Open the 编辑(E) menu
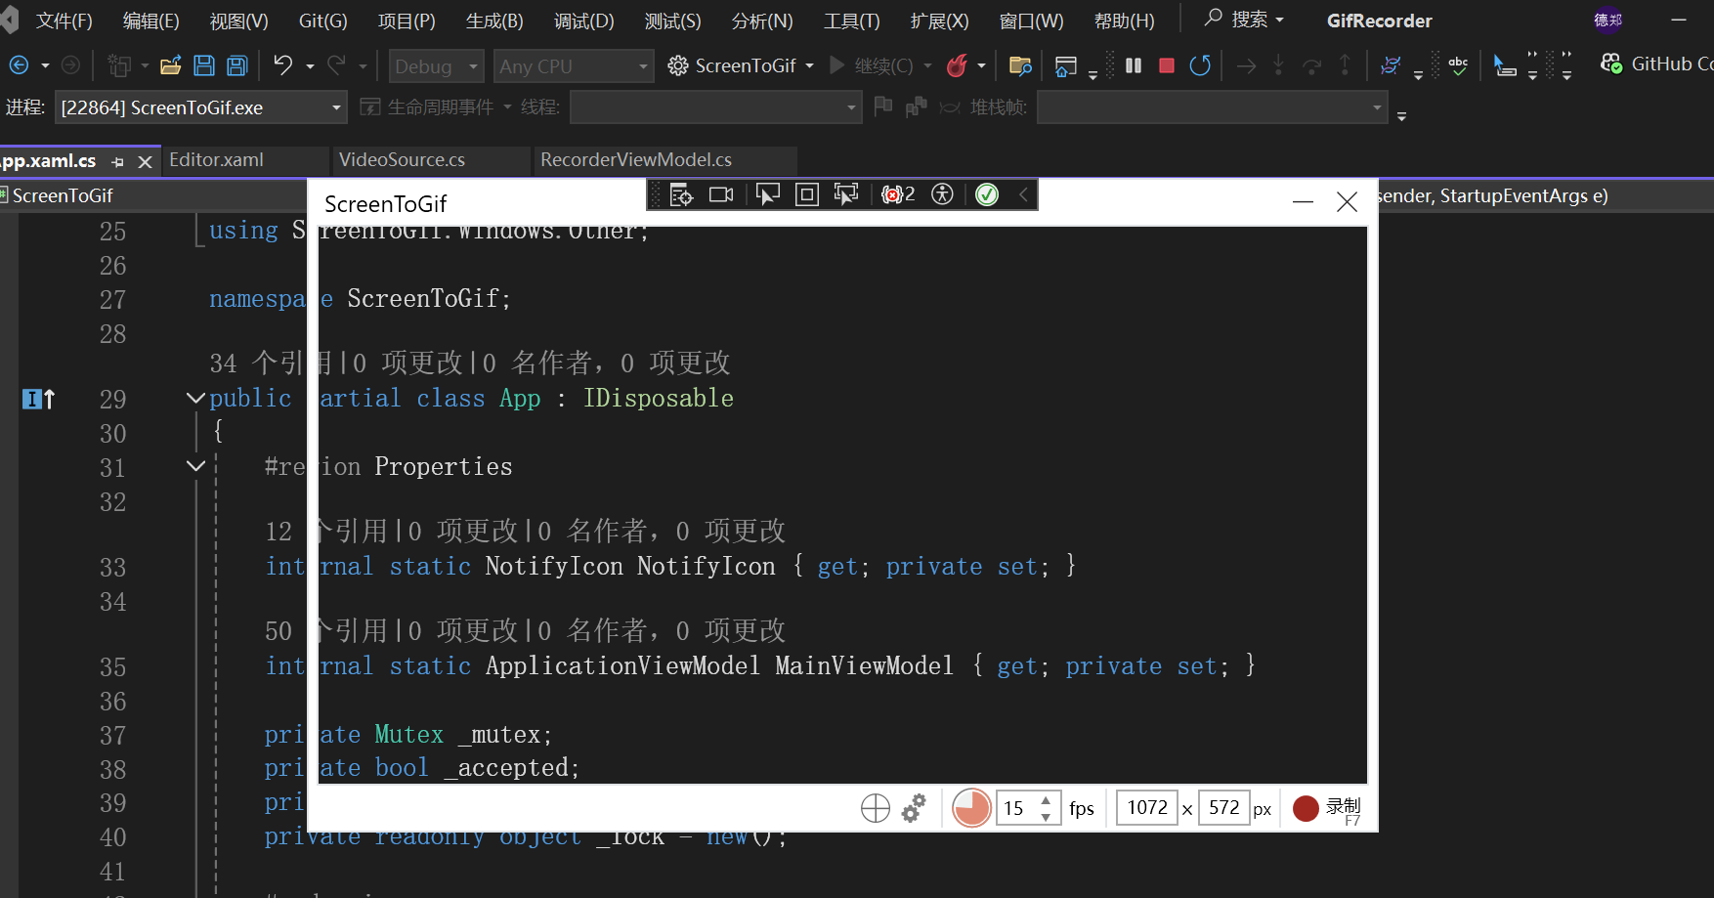Screen dimensions: 1714x898 pyautogui.click(x=150, y=21)
